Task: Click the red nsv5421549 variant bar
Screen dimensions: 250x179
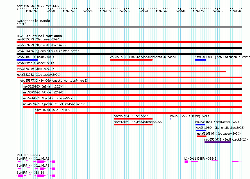Action: (x=133, y=125)
